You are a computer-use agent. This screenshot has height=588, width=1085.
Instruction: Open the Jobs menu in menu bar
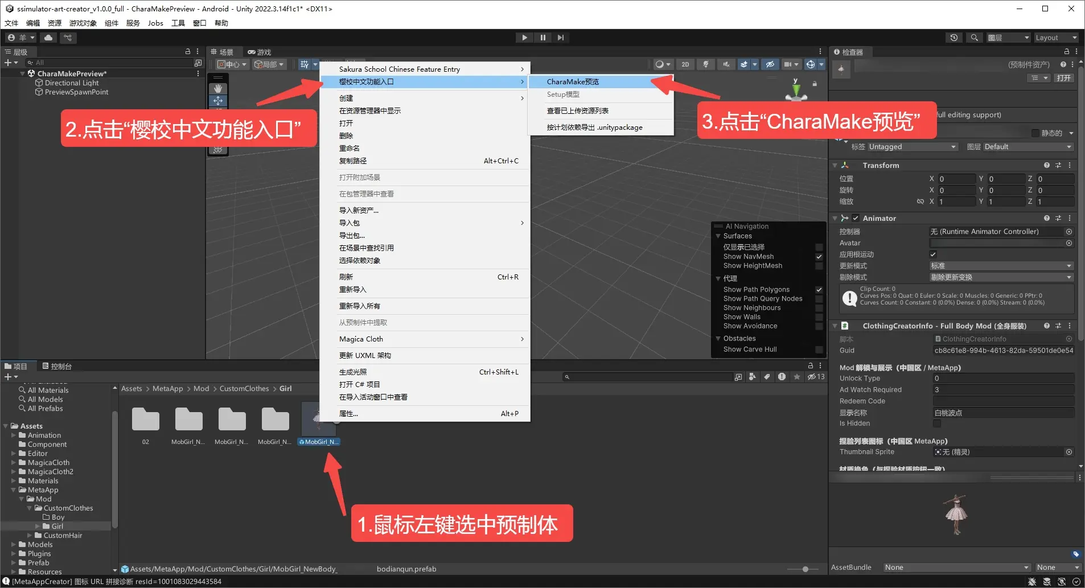click(x=155, y=23)
